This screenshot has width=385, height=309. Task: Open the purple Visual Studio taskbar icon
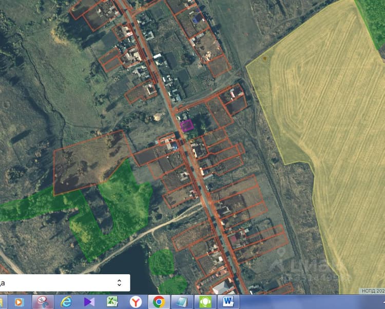[89, 302]
